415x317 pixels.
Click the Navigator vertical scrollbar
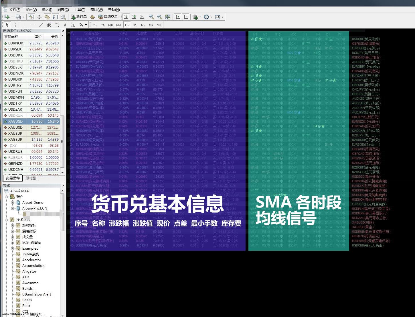62,252
